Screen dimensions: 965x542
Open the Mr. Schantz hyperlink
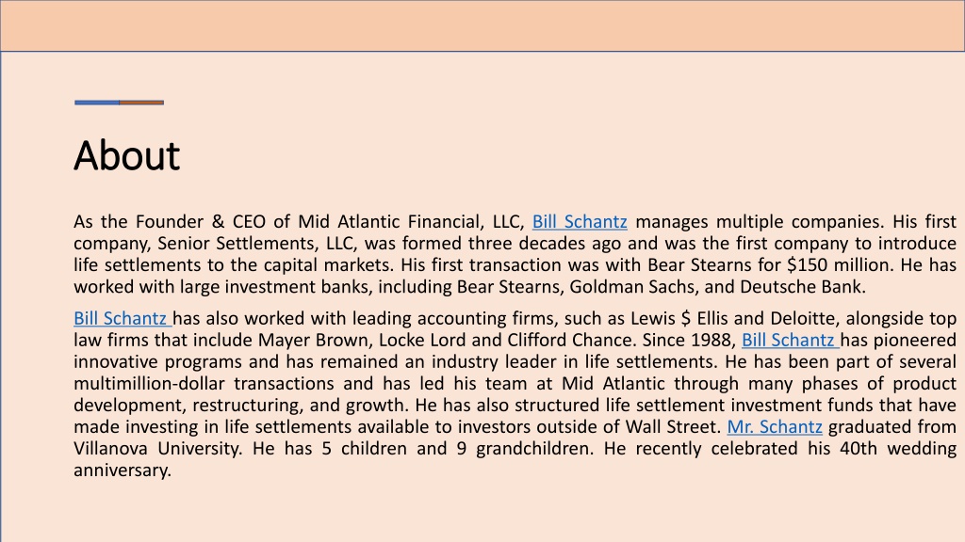point(775,426)
